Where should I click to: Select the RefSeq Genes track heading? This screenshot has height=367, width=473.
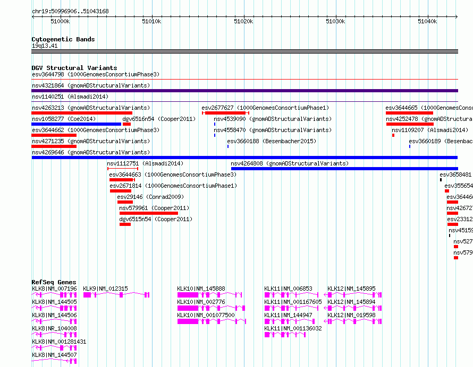(x=54, y=282)
